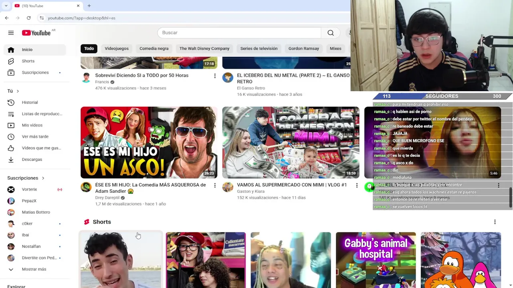Image resolution: width=513 pixels, height=288 pixels.
Task: Open the braided-hair face short
Action: point(291,260)
